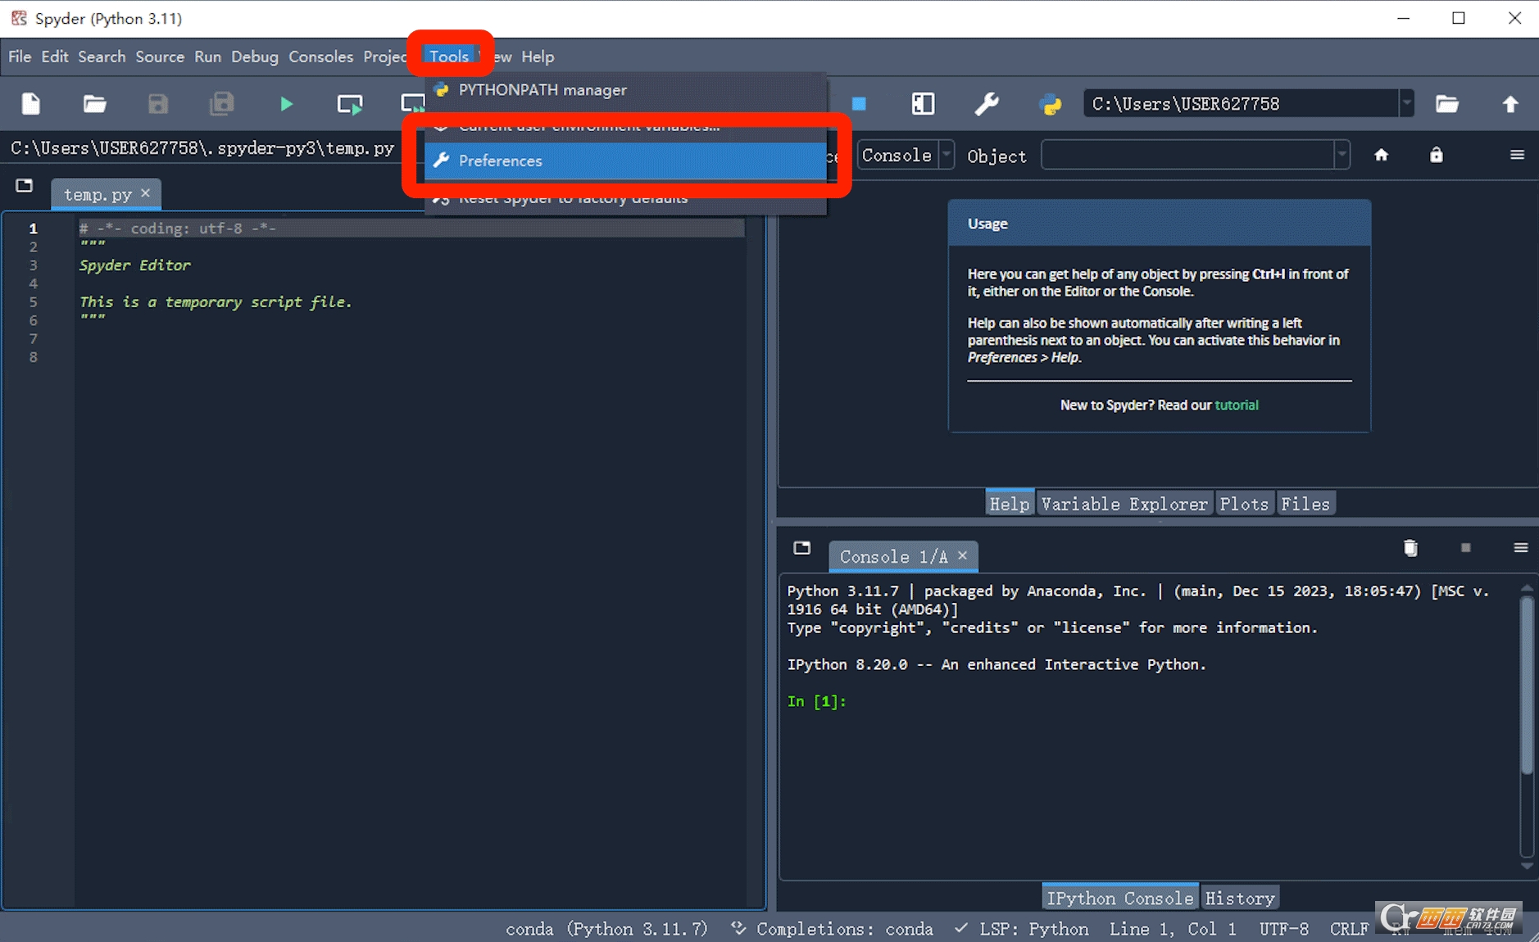Run file with green play button
This screenshot has height=942, width=1539.
coord(286,104)
